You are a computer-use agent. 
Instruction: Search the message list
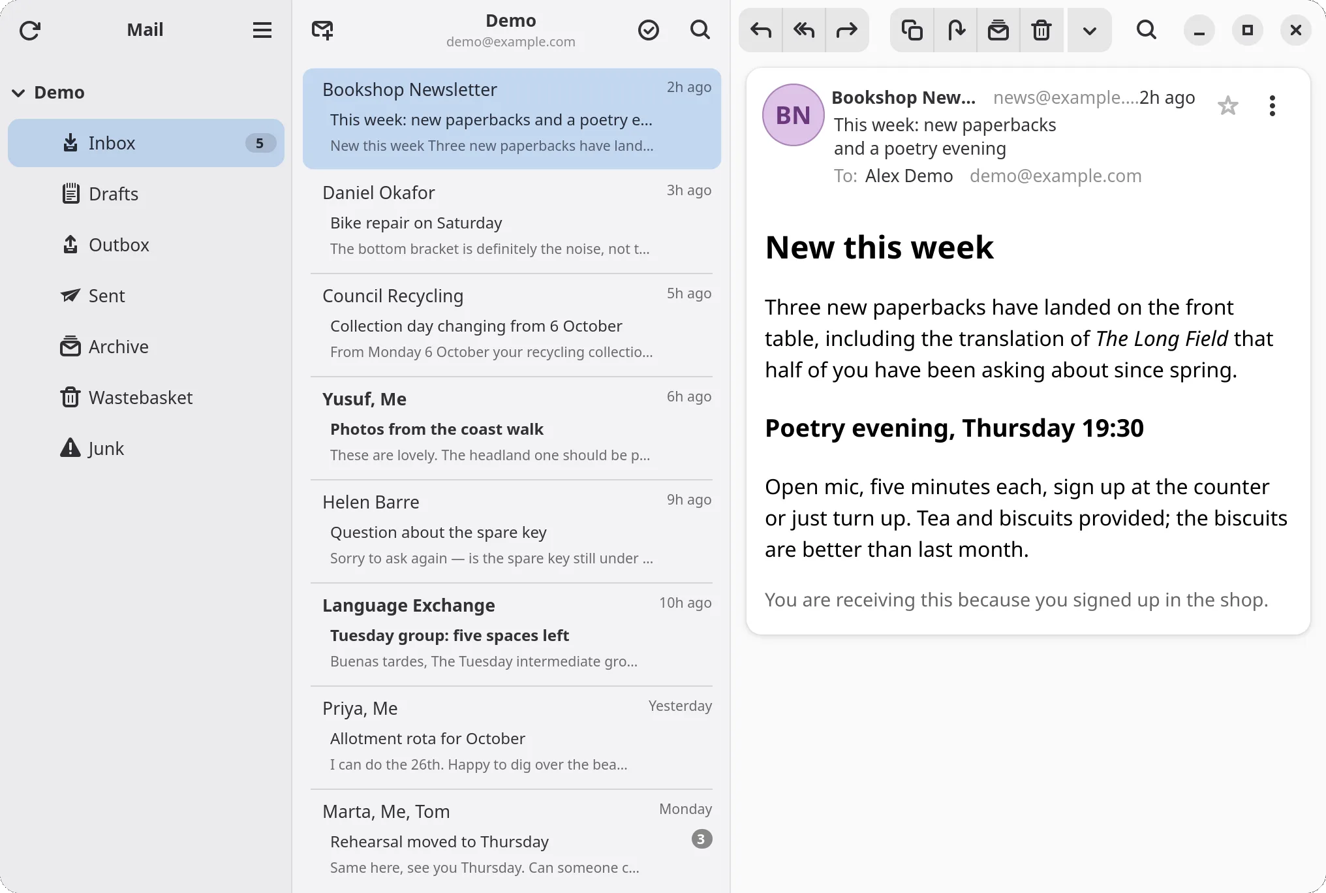click(x=700, y=30)
